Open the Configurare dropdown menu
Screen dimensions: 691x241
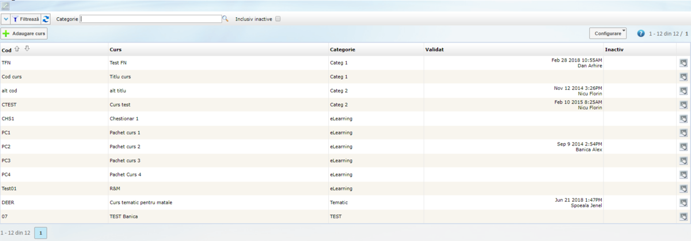(x=608, y=34)
